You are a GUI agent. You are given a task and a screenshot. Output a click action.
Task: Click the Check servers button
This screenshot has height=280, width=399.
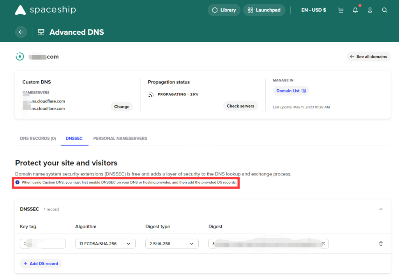pyautogui.click(x=240, y=106)
